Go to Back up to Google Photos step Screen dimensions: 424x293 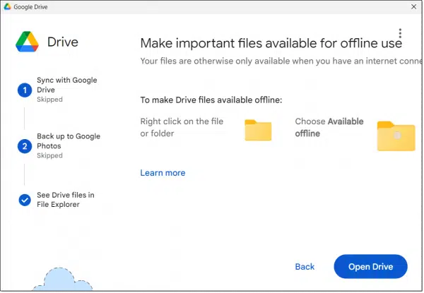[69, 141]
